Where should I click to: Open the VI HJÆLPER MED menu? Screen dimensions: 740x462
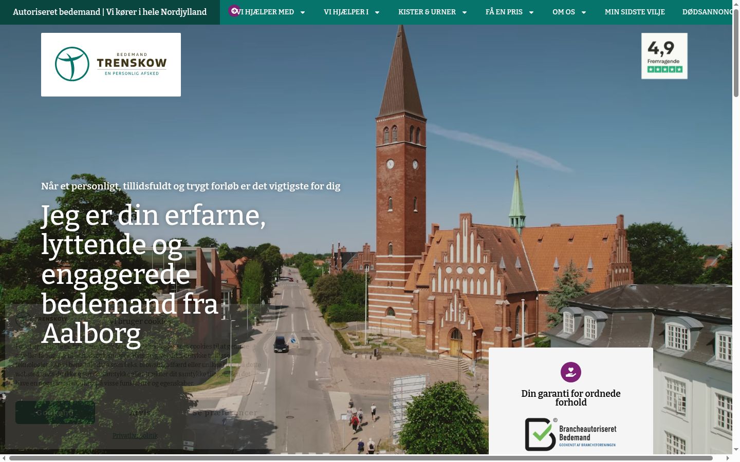click(x=266, y=12)
